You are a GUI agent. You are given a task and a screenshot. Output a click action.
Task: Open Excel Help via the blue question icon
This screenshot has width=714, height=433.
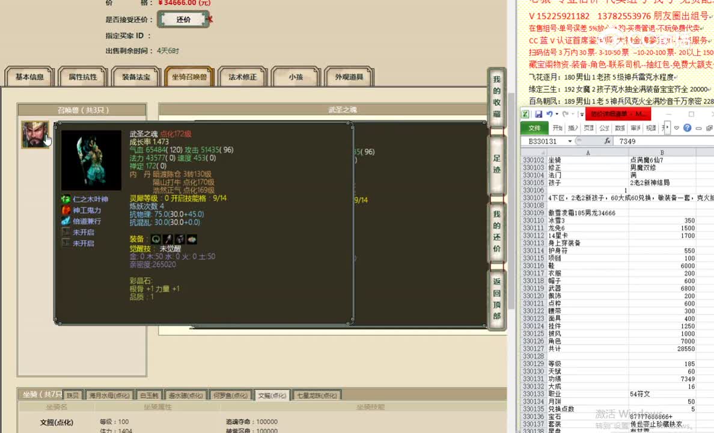(688, 127)
